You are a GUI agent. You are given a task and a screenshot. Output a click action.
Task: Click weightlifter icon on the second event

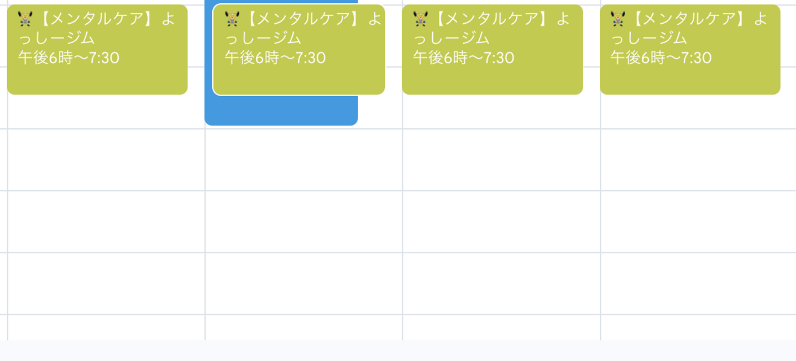coord(232,19)
